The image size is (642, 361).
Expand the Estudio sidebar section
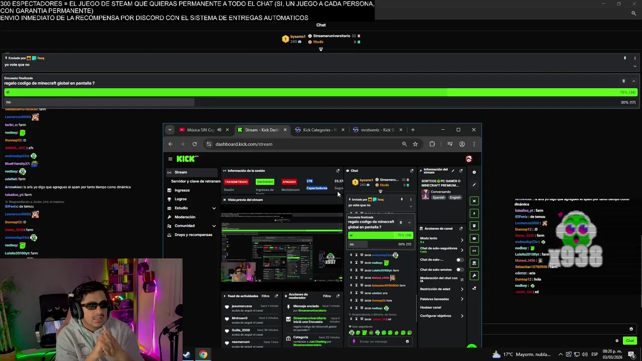pyautogui.click(x=214, y=208)
